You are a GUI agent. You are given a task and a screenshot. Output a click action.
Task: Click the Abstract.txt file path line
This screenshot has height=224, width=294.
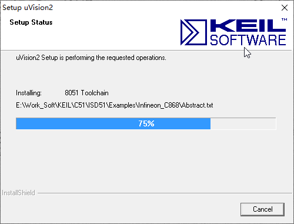click(x=115, y=105)
